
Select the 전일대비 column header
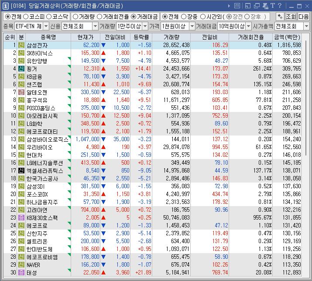pyautogui.click(x=115, y=37)
